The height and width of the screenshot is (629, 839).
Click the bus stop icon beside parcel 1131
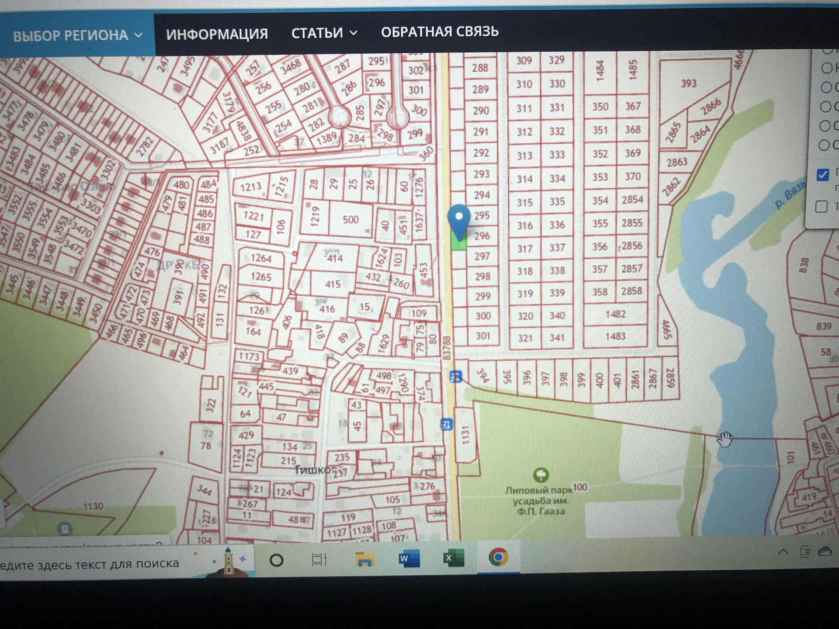point(446,424)
